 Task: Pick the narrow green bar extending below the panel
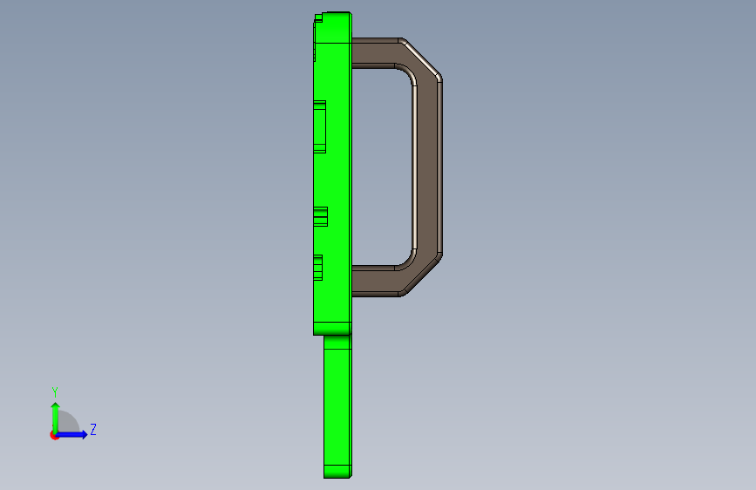click(337, 406)
